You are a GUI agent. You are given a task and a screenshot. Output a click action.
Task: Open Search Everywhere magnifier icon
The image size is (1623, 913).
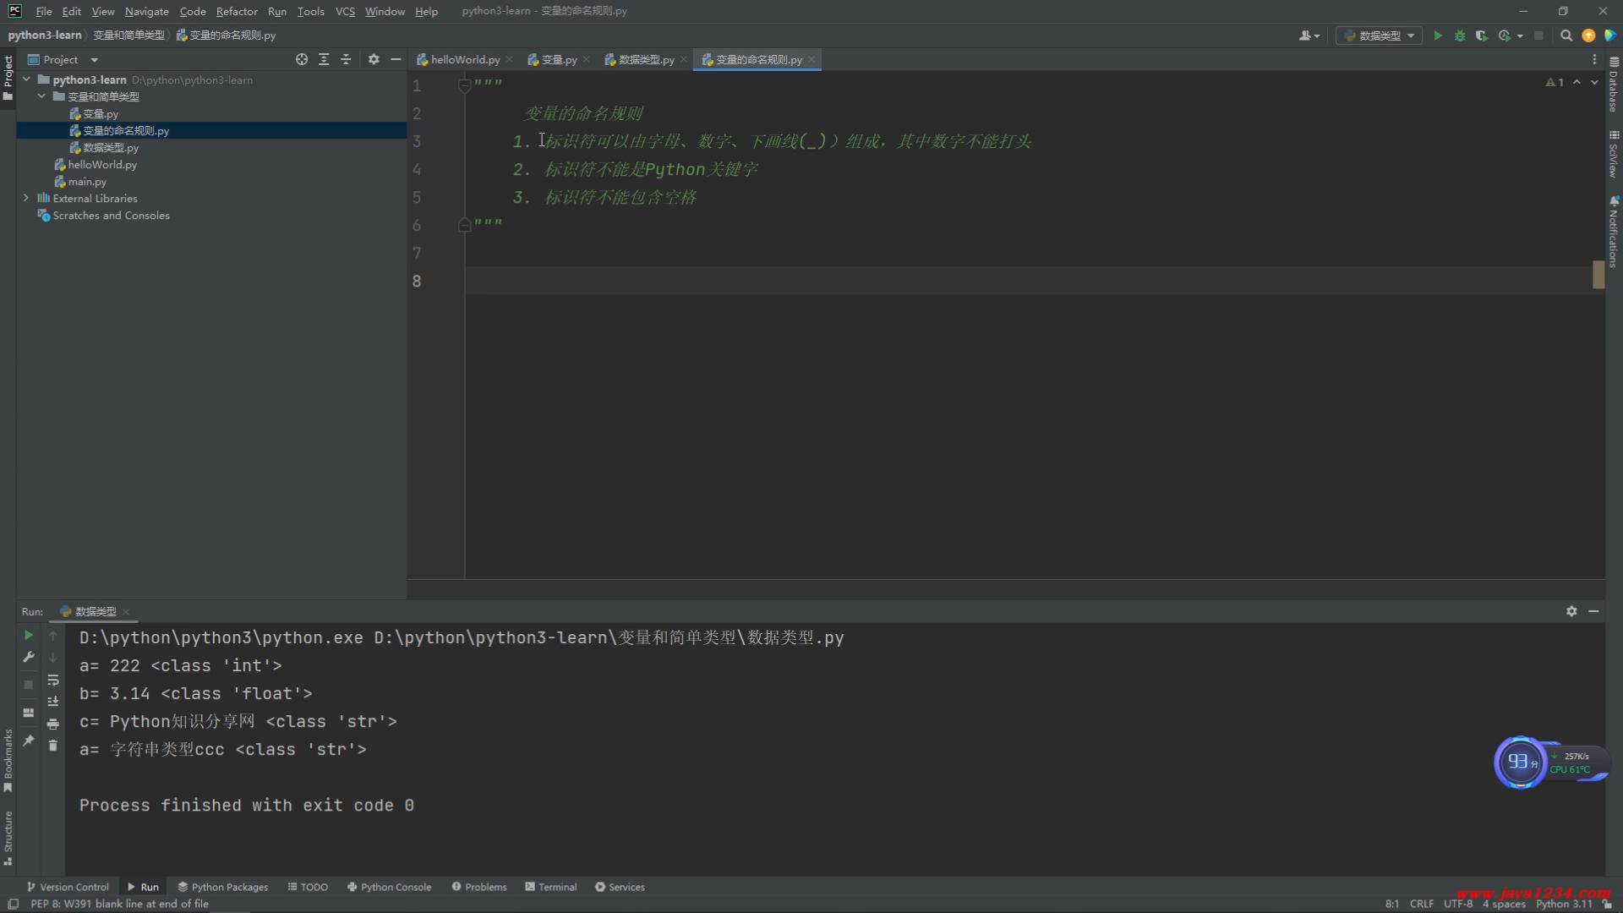(1566, 36)
